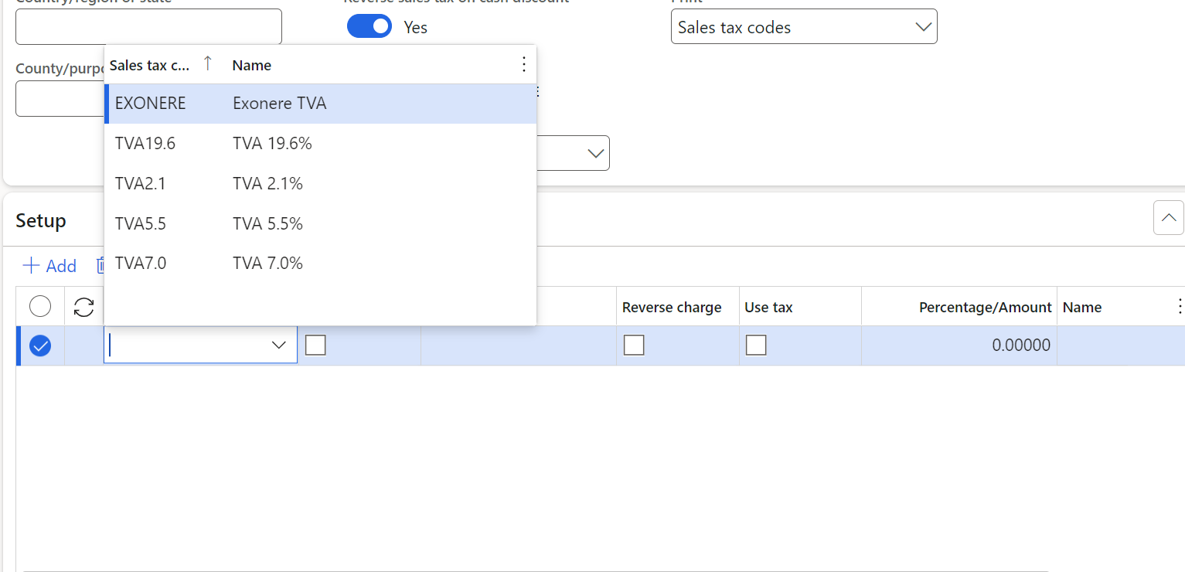Click 'TVA 5.5%' name text
This screenshot has width=1185, height=572.
267,224
